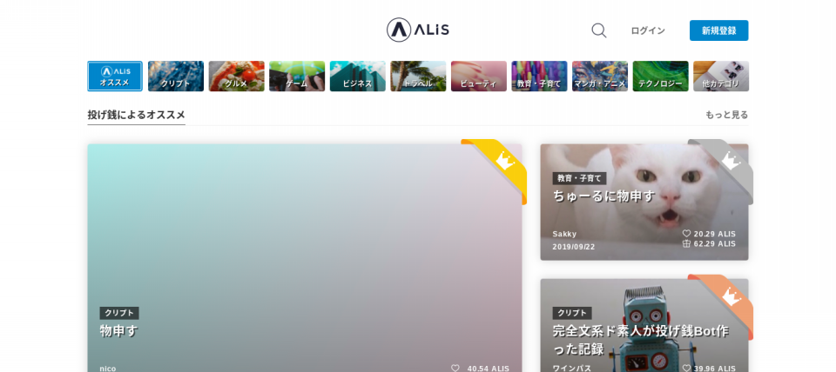Open the 物申す article title
Viewport: 836px width, 372px height.
[x=119, y=330]
